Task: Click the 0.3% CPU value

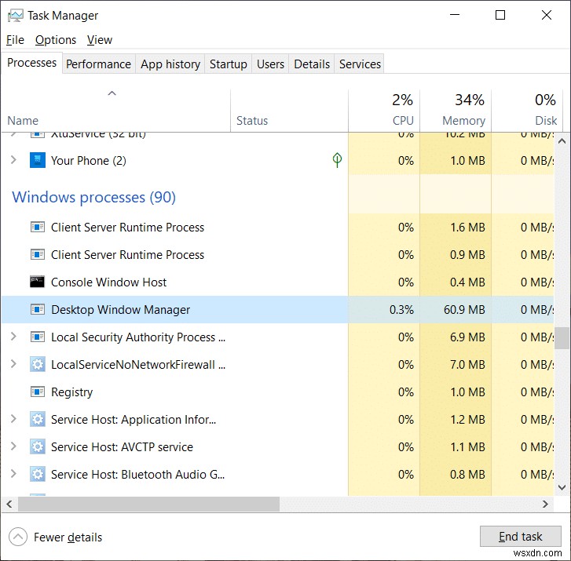Action: pyautogui.click(x=401, y=310)
